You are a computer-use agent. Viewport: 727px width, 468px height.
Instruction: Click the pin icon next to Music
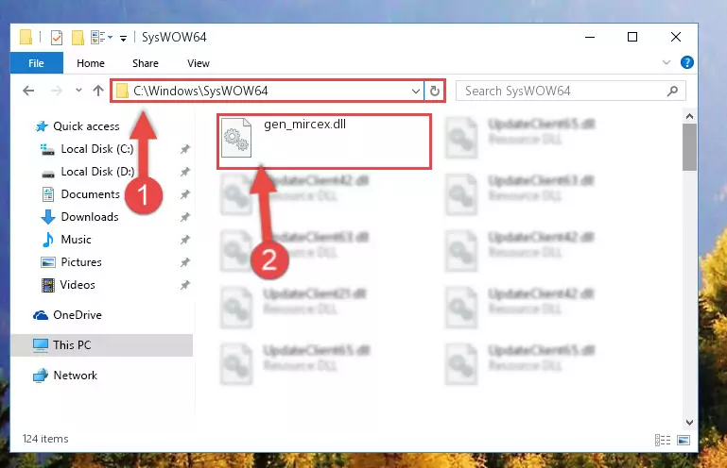click(x=185, y=240)
